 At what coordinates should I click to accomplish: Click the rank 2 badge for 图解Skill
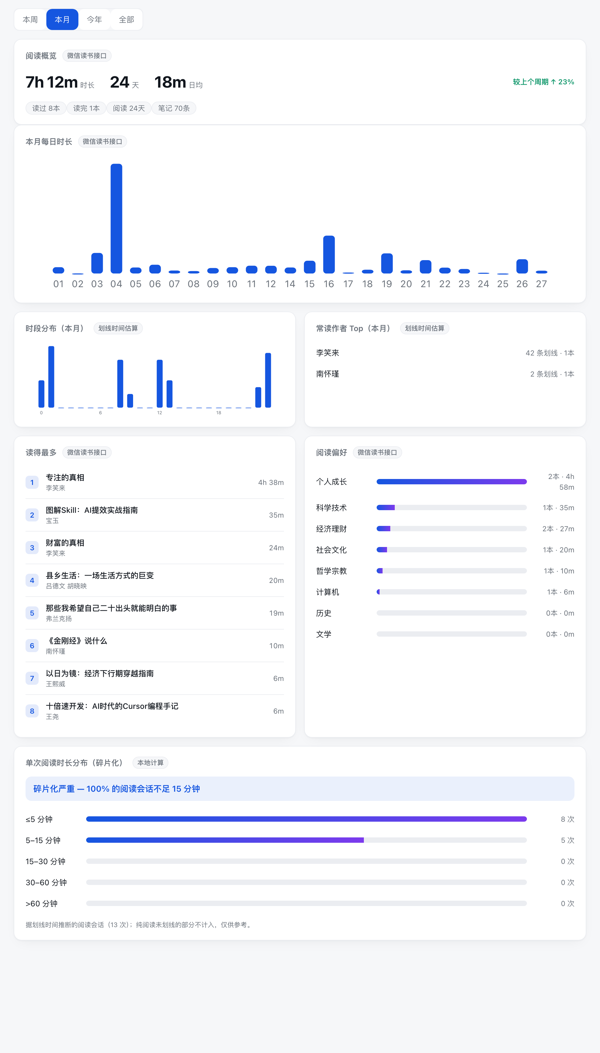click(x=32, y=515)
